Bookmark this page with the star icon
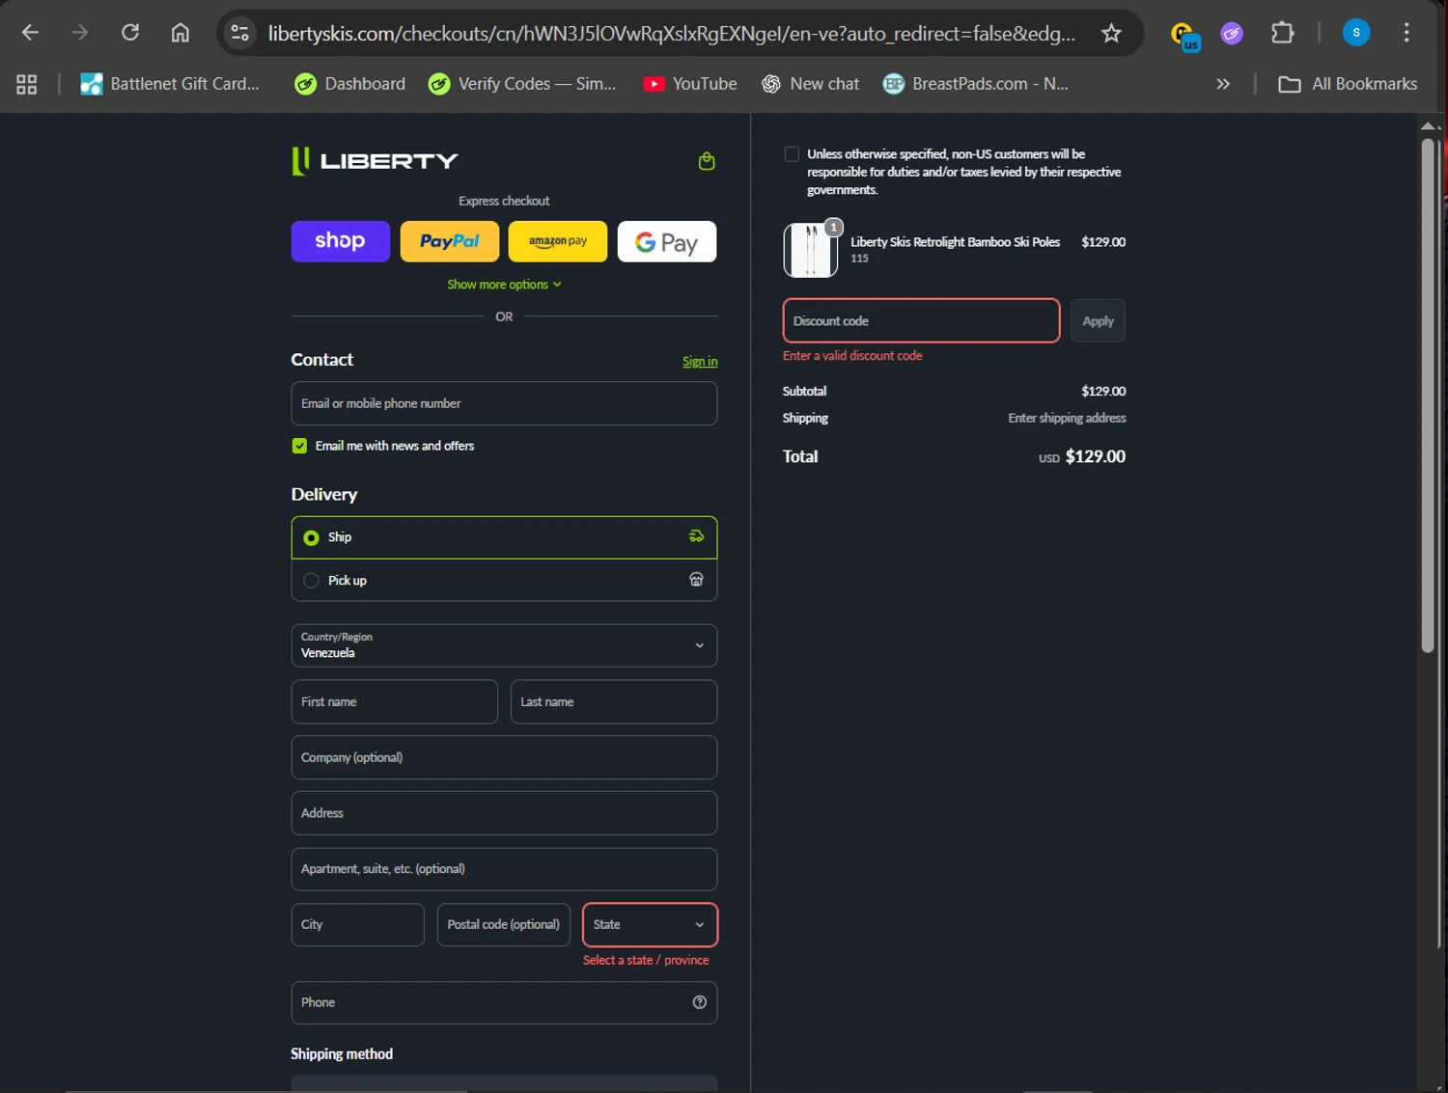 coord(1111,33)
